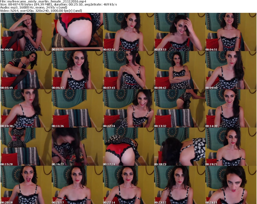Click the frame stamped 00:21:17
The image size is (257, 204).
coord(77,185)
